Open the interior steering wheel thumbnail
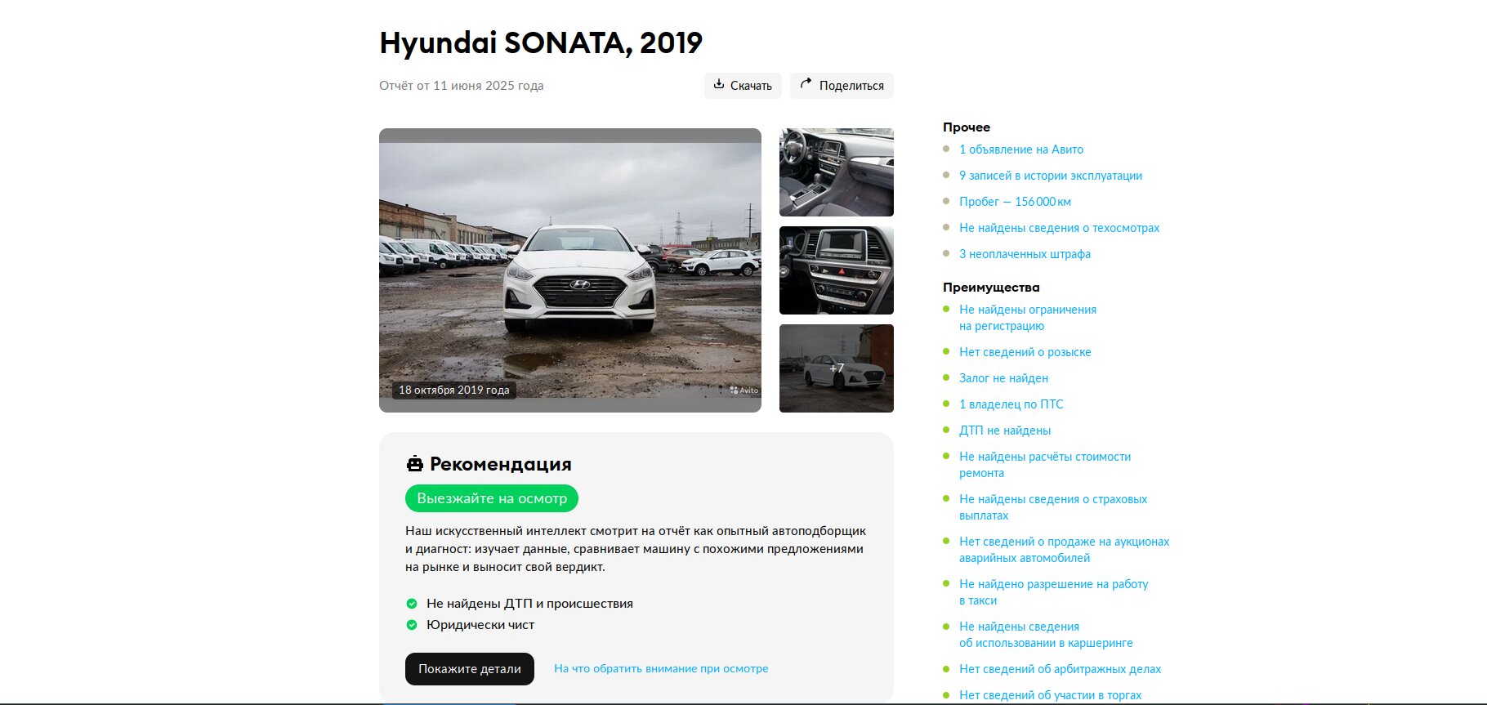 click(x=837, y=172)
